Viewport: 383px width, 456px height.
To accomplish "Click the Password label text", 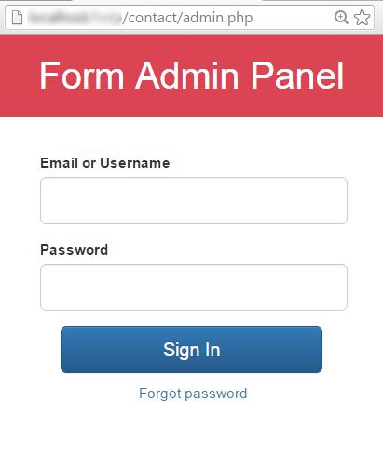I will point(75,250).
